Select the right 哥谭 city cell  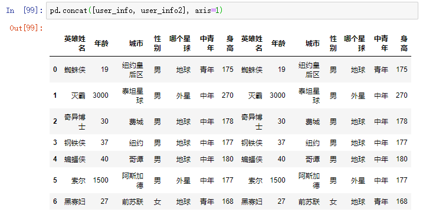click(x=313, y=159)
